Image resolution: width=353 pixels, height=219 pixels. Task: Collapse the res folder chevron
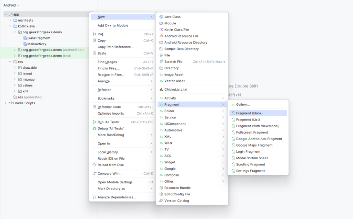pyautogui.click(x=10, y=62)
